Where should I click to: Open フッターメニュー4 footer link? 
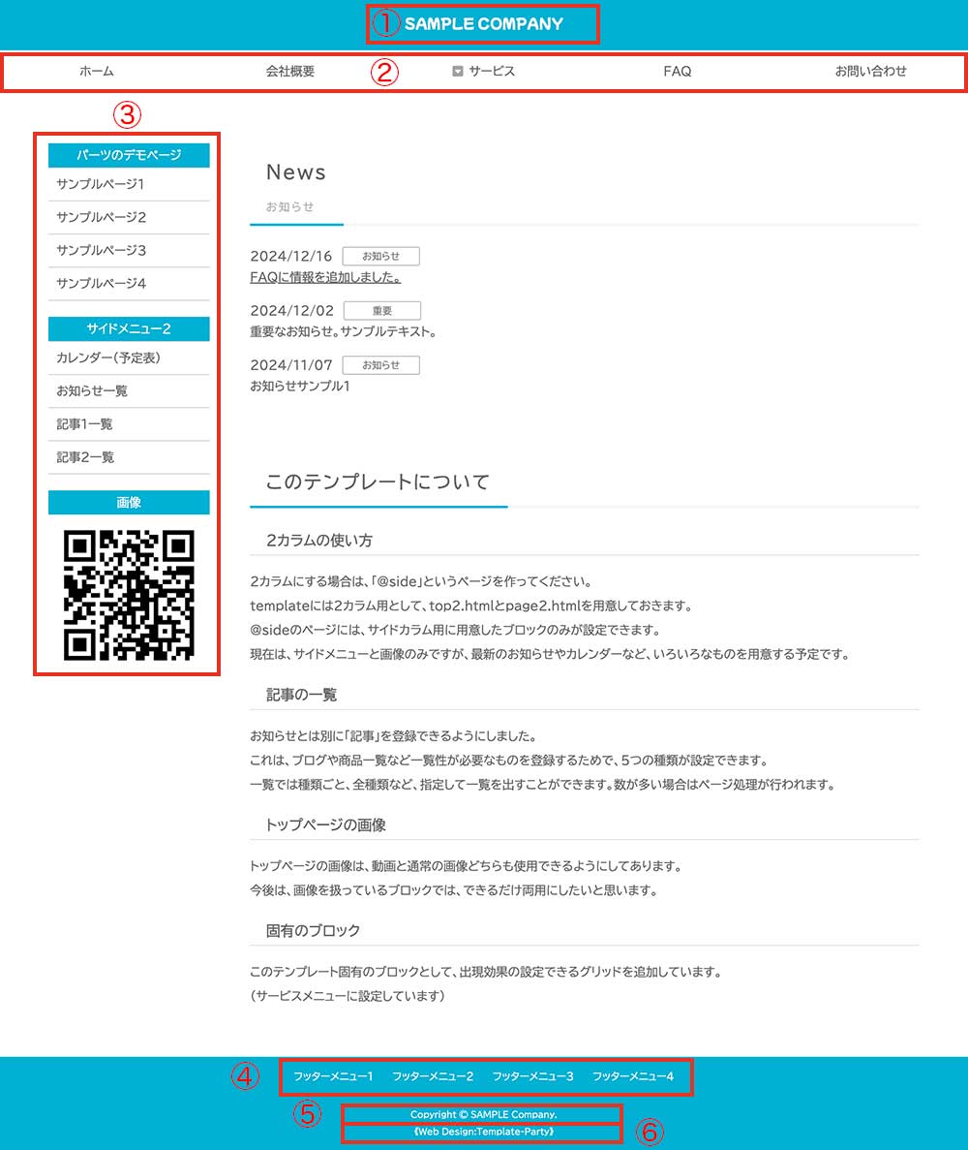633,1076
